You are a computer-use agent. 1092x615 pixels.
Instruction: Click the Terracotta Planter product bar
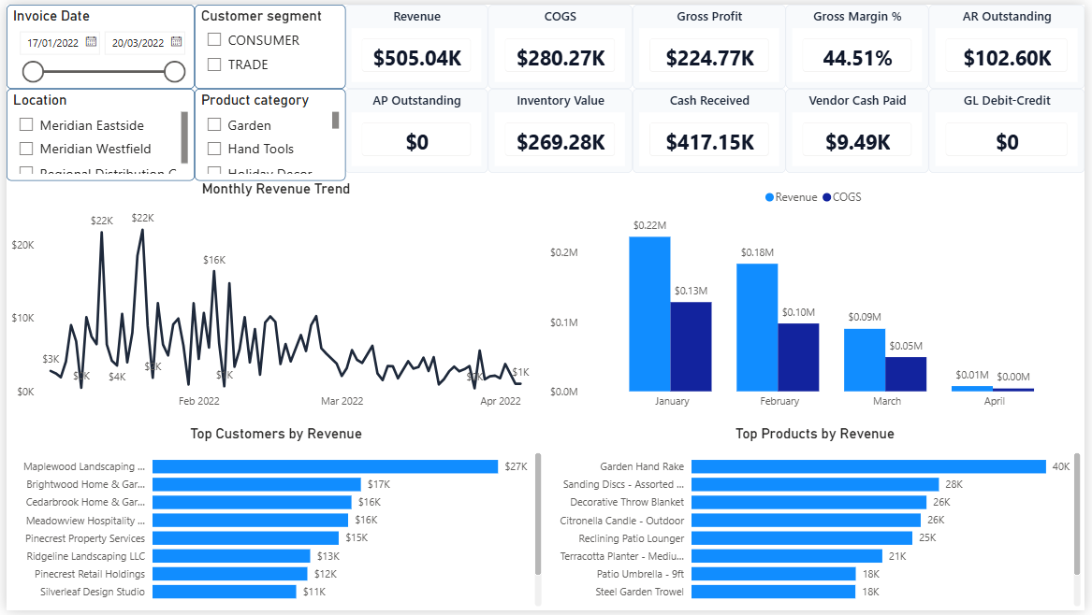(787, 556)
